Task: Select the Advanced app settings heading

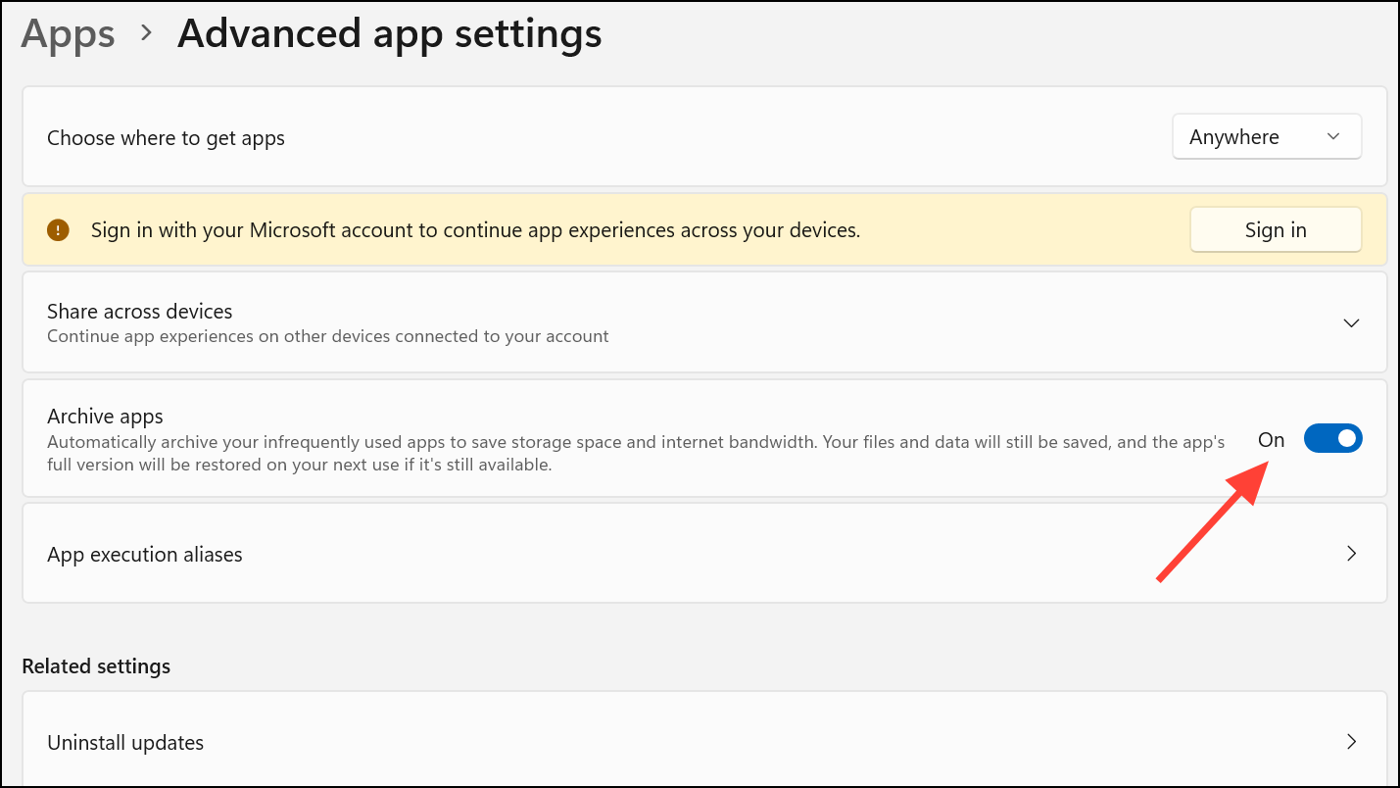Action: tap(389, 33)
